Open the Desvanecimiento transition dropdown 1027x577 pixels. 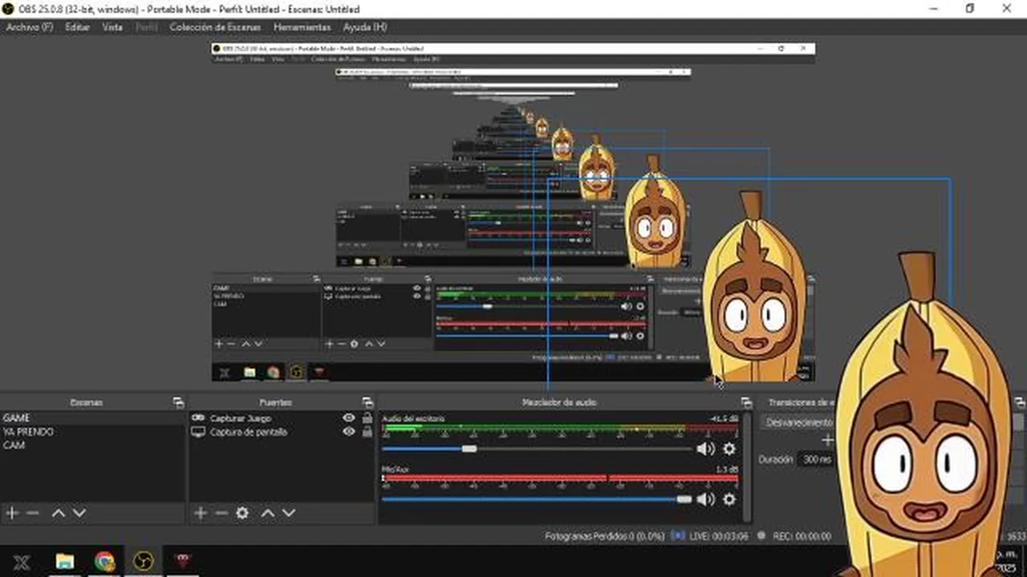[x=798, y=422]
